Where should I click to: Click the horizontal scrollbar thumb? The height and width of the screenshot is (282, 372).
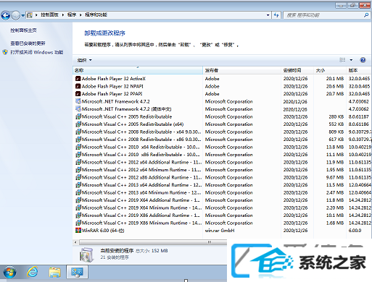click(x=153, y=242)
